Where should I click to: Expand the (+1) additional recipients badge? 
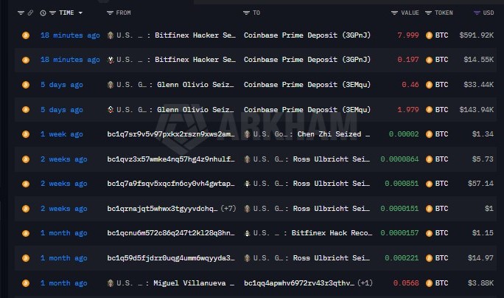click(365, 283)
